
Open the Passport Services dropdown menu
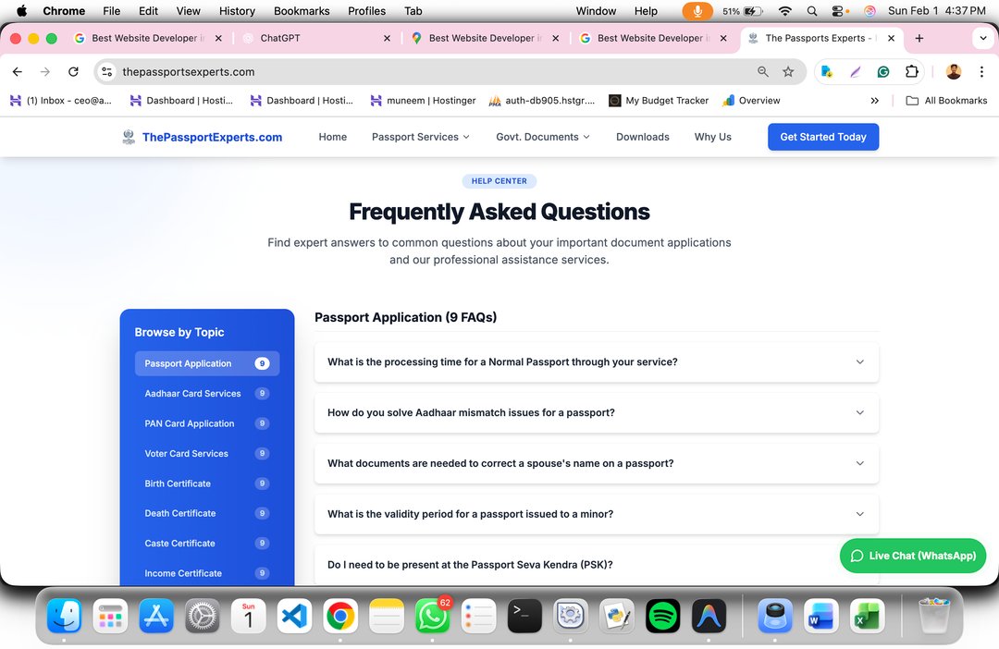(x=420, y=137)
